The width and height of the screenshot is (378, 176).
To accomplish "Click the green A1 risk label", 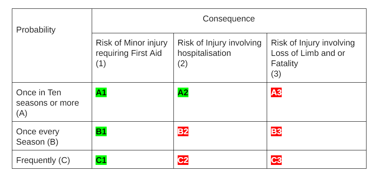I will pyautogui.click(x=101, y=93).
